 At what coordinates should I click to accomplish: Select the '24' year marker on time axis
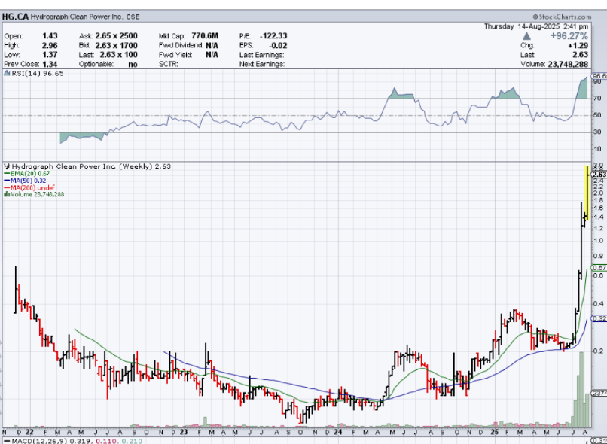tap(338, 432)
